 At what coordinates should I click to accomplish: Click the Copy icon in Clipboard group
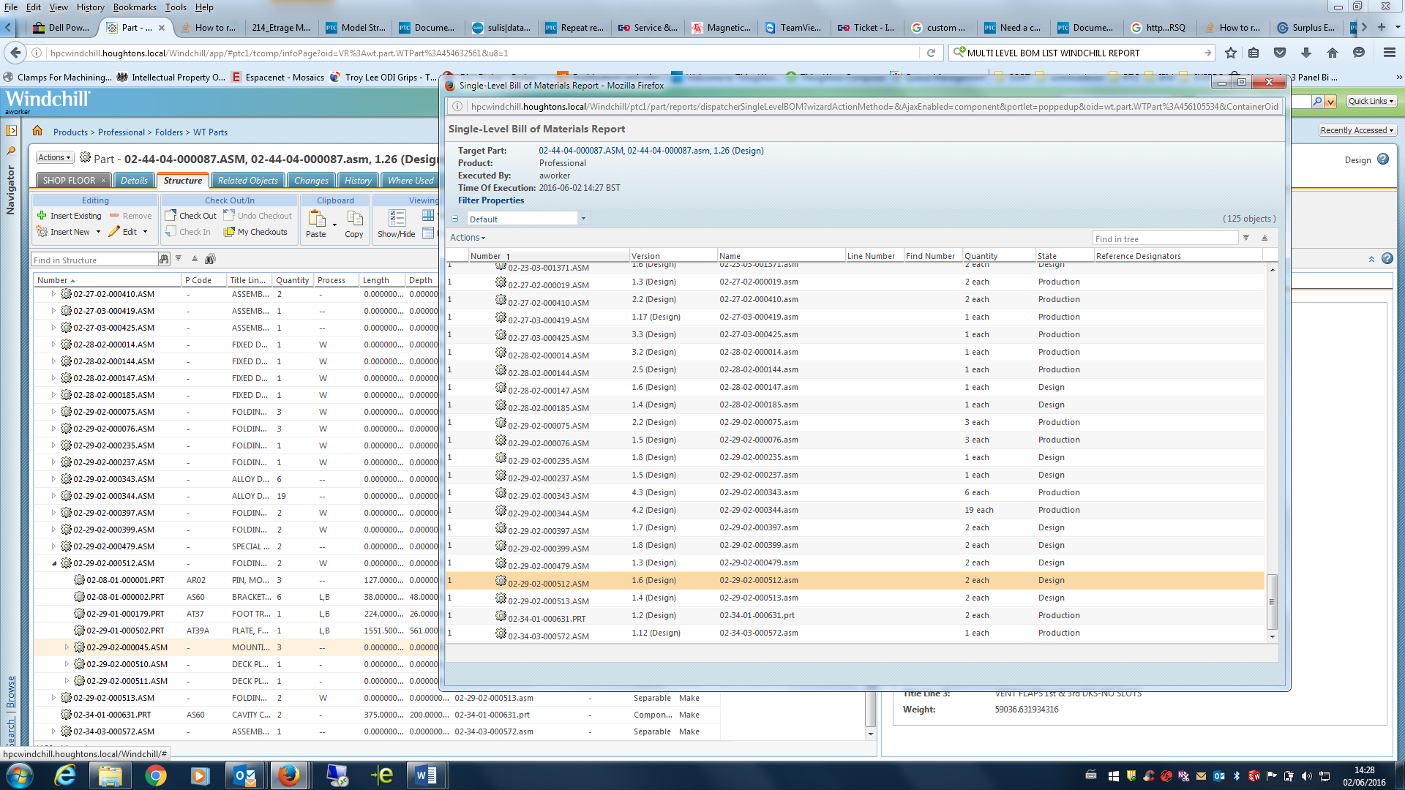pyautogui.click(x=355, y=219)
